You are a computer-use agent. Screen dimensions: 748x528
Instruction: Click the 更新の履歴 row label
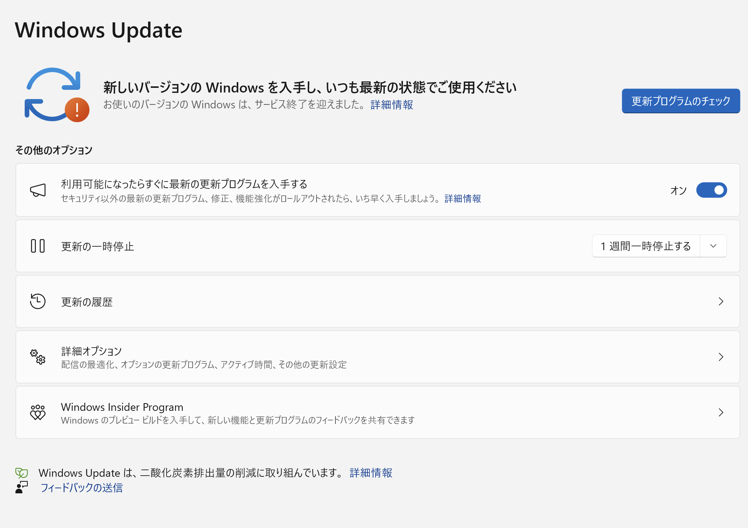click(87, 302)
